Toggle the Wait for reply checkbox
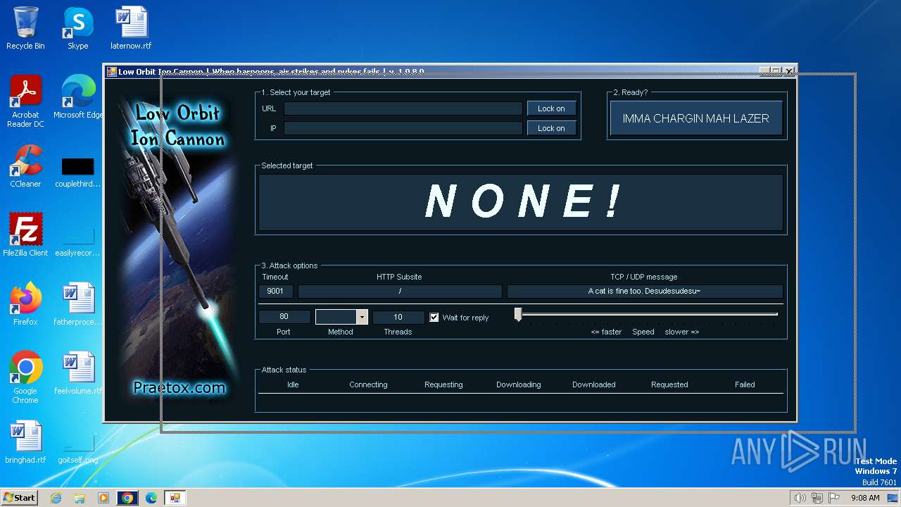The image size is (901, 507). [x=434, y=318]
